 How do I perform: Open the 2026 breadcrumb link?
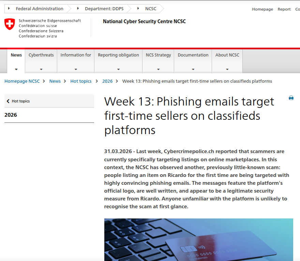[107, 81]
